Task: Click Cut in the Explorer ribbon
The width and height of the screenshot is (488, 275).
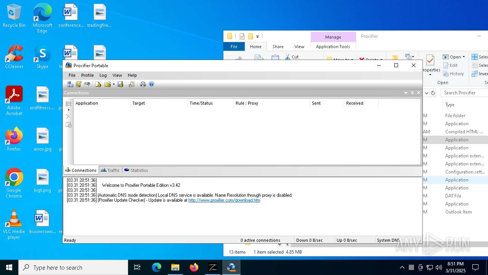Action: coord(292,57)
